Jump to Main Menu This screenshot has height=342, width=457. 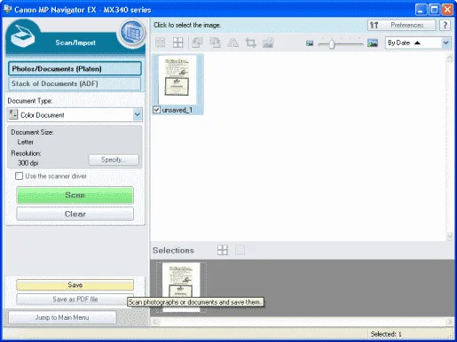62,317
